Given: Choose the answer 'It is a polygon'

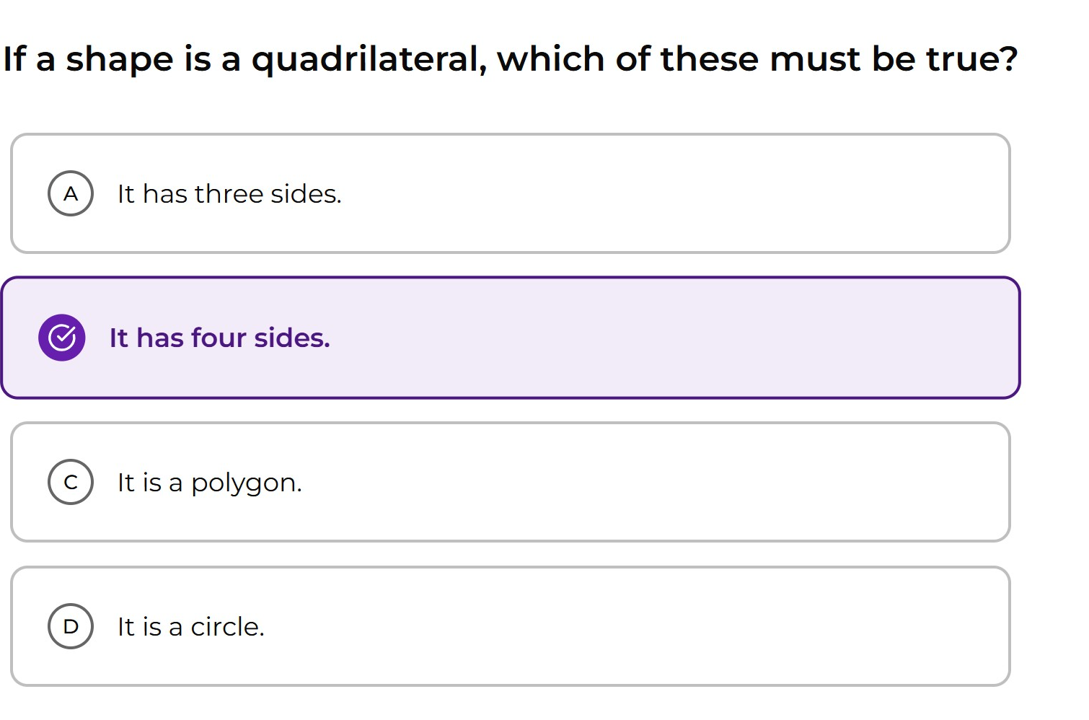Looking at the screenshot, I should (x=208, y=482).
